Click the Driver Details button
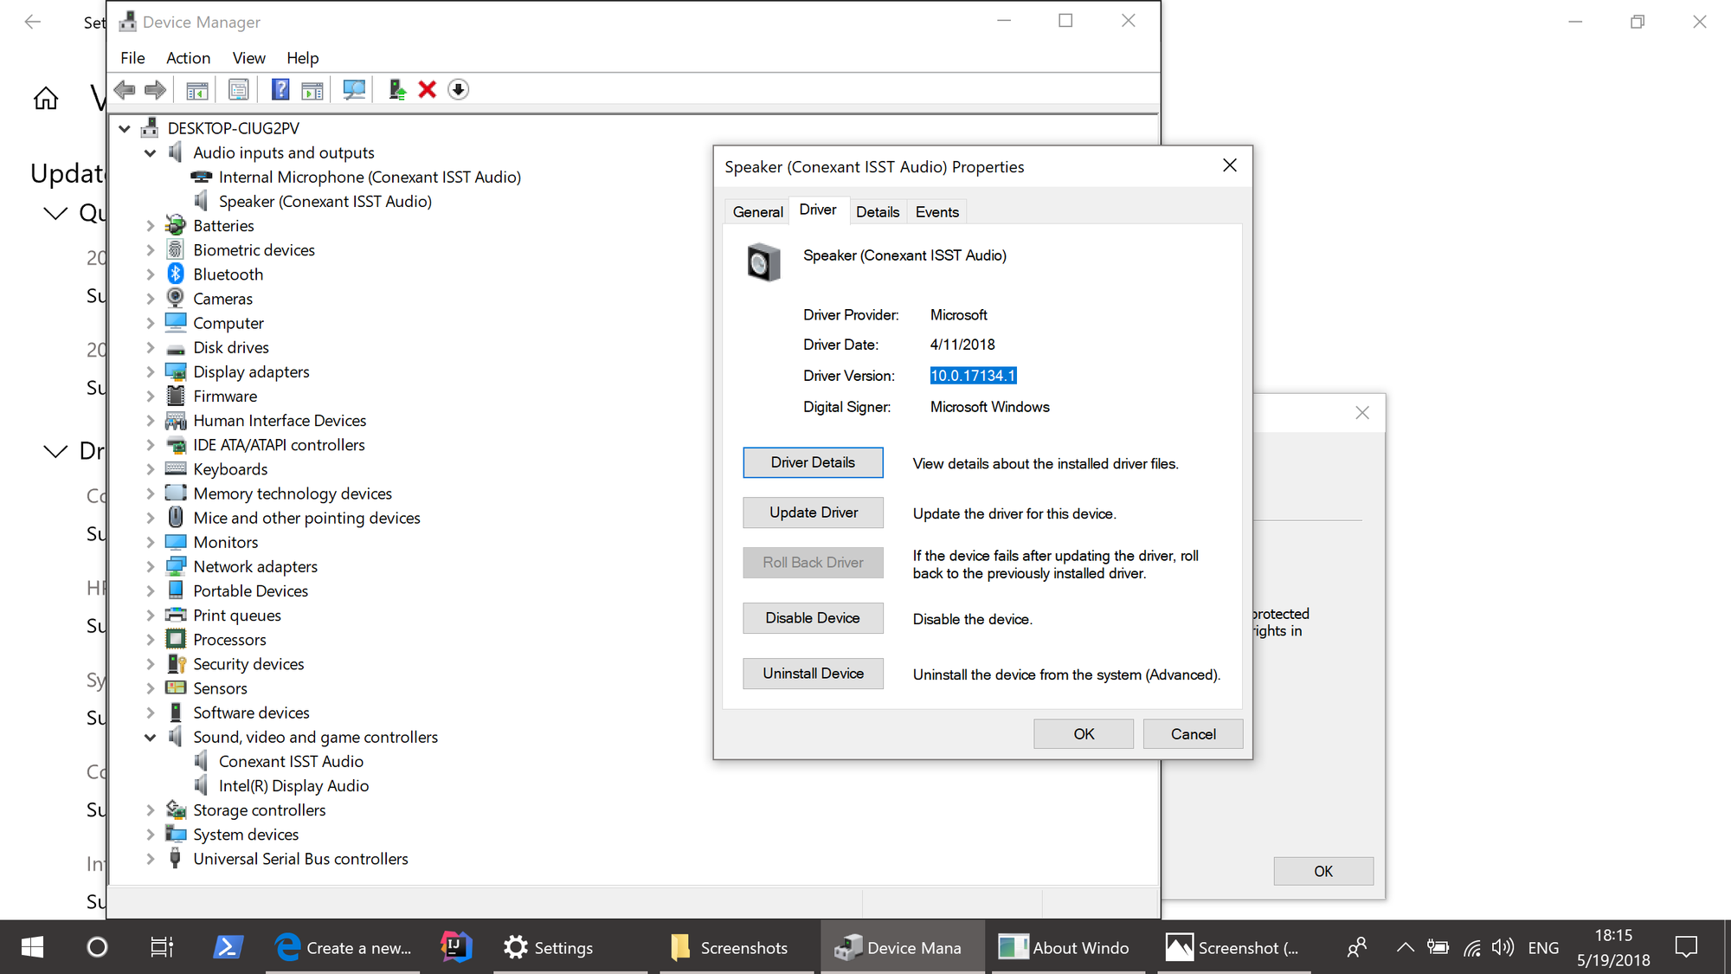1731x974 pixels. point(813,462)
